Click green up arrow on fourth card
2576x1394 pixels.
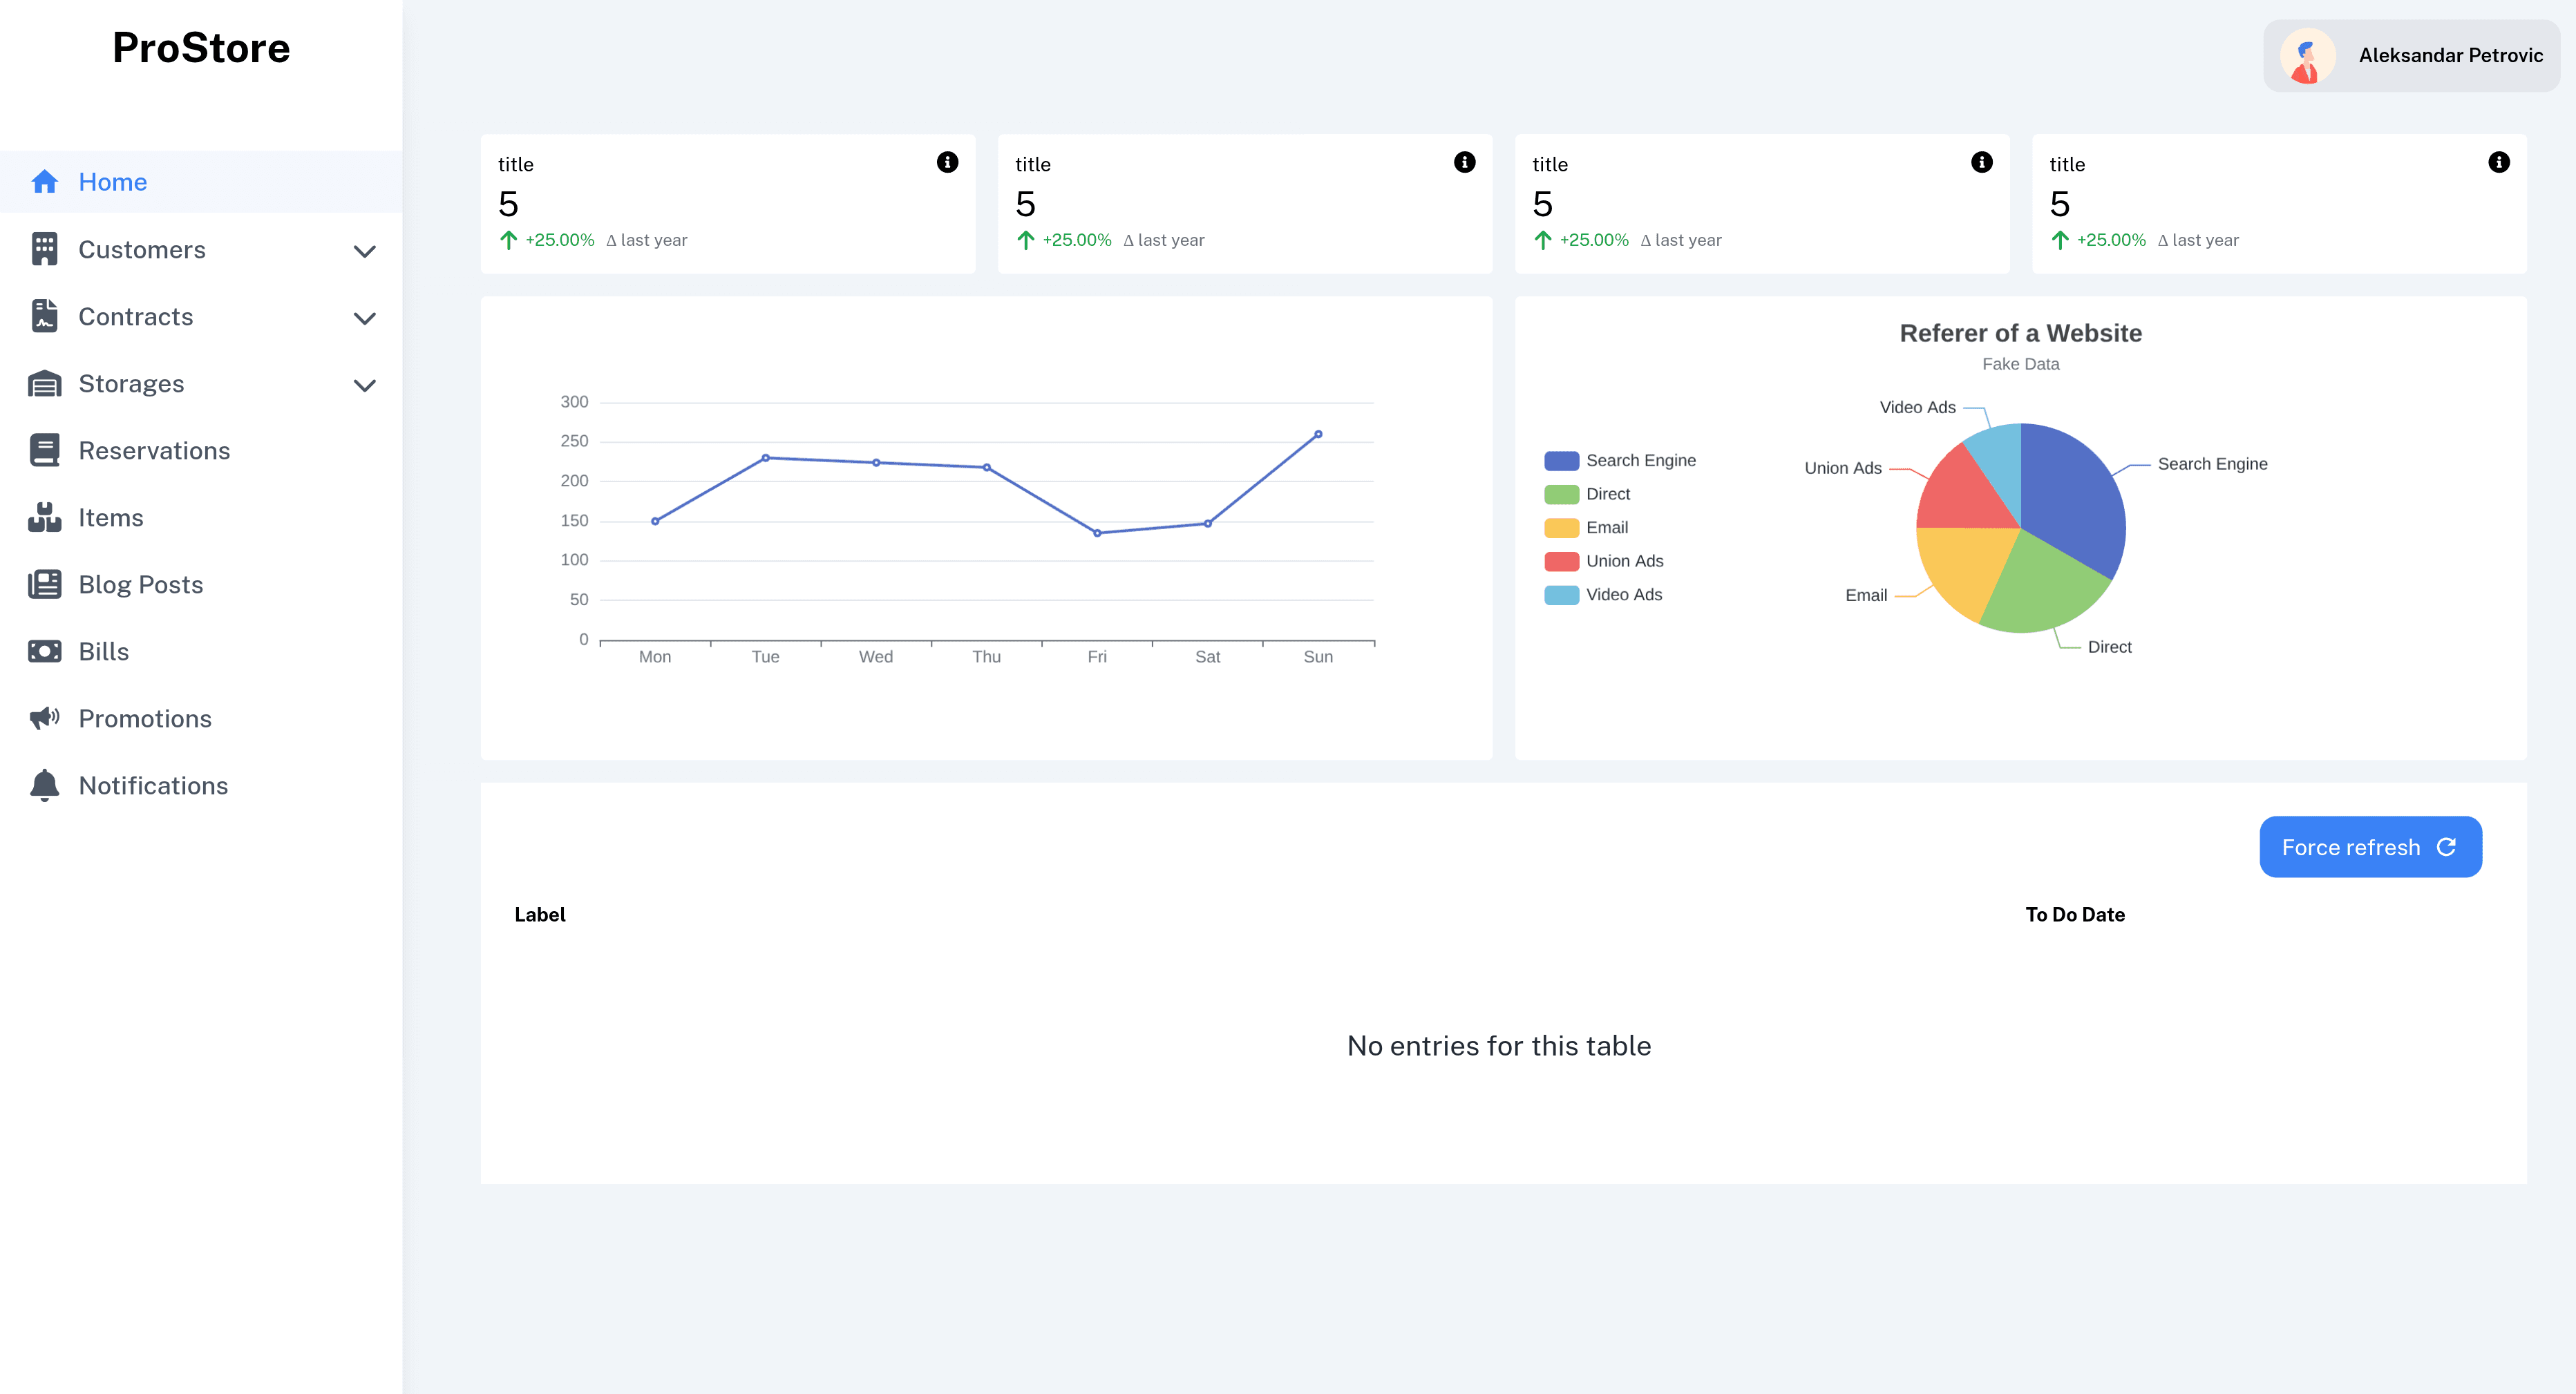click(x=2059, y=240)
